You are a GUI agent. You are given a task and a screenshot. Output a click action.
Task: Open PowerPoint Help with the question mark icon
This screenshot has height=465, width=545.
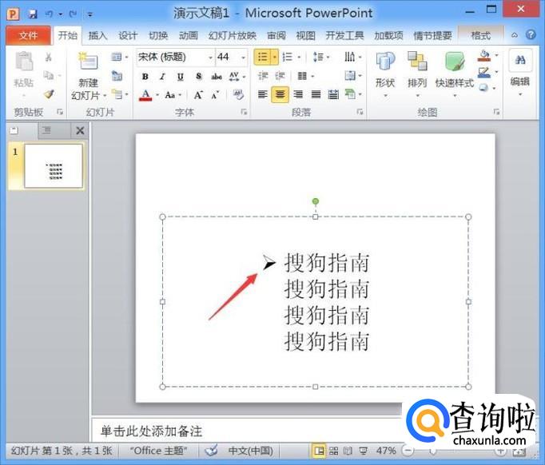pyautogui.click(x=531, y=35)
